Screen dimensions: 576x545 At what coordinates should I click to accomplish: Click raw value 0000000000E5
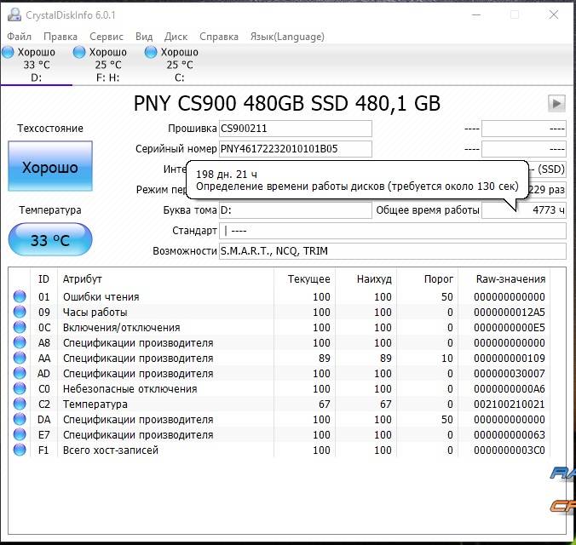(510, 327)
